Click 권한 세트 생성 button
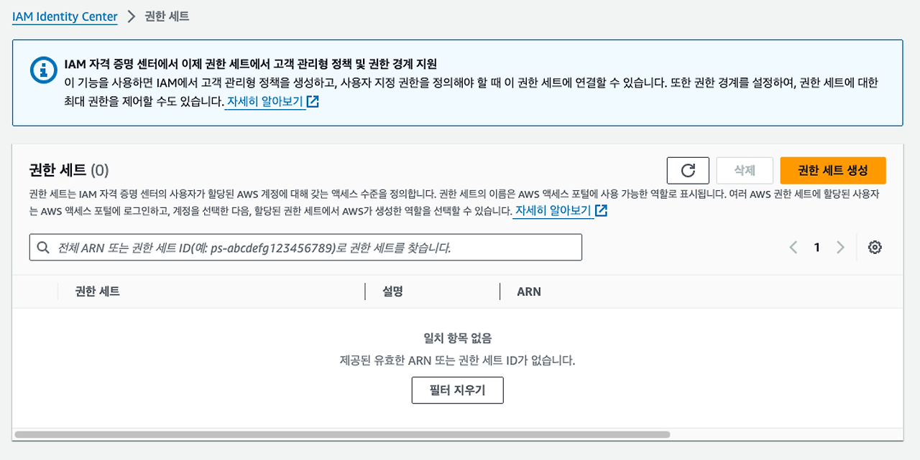 [x=833, y=170]
